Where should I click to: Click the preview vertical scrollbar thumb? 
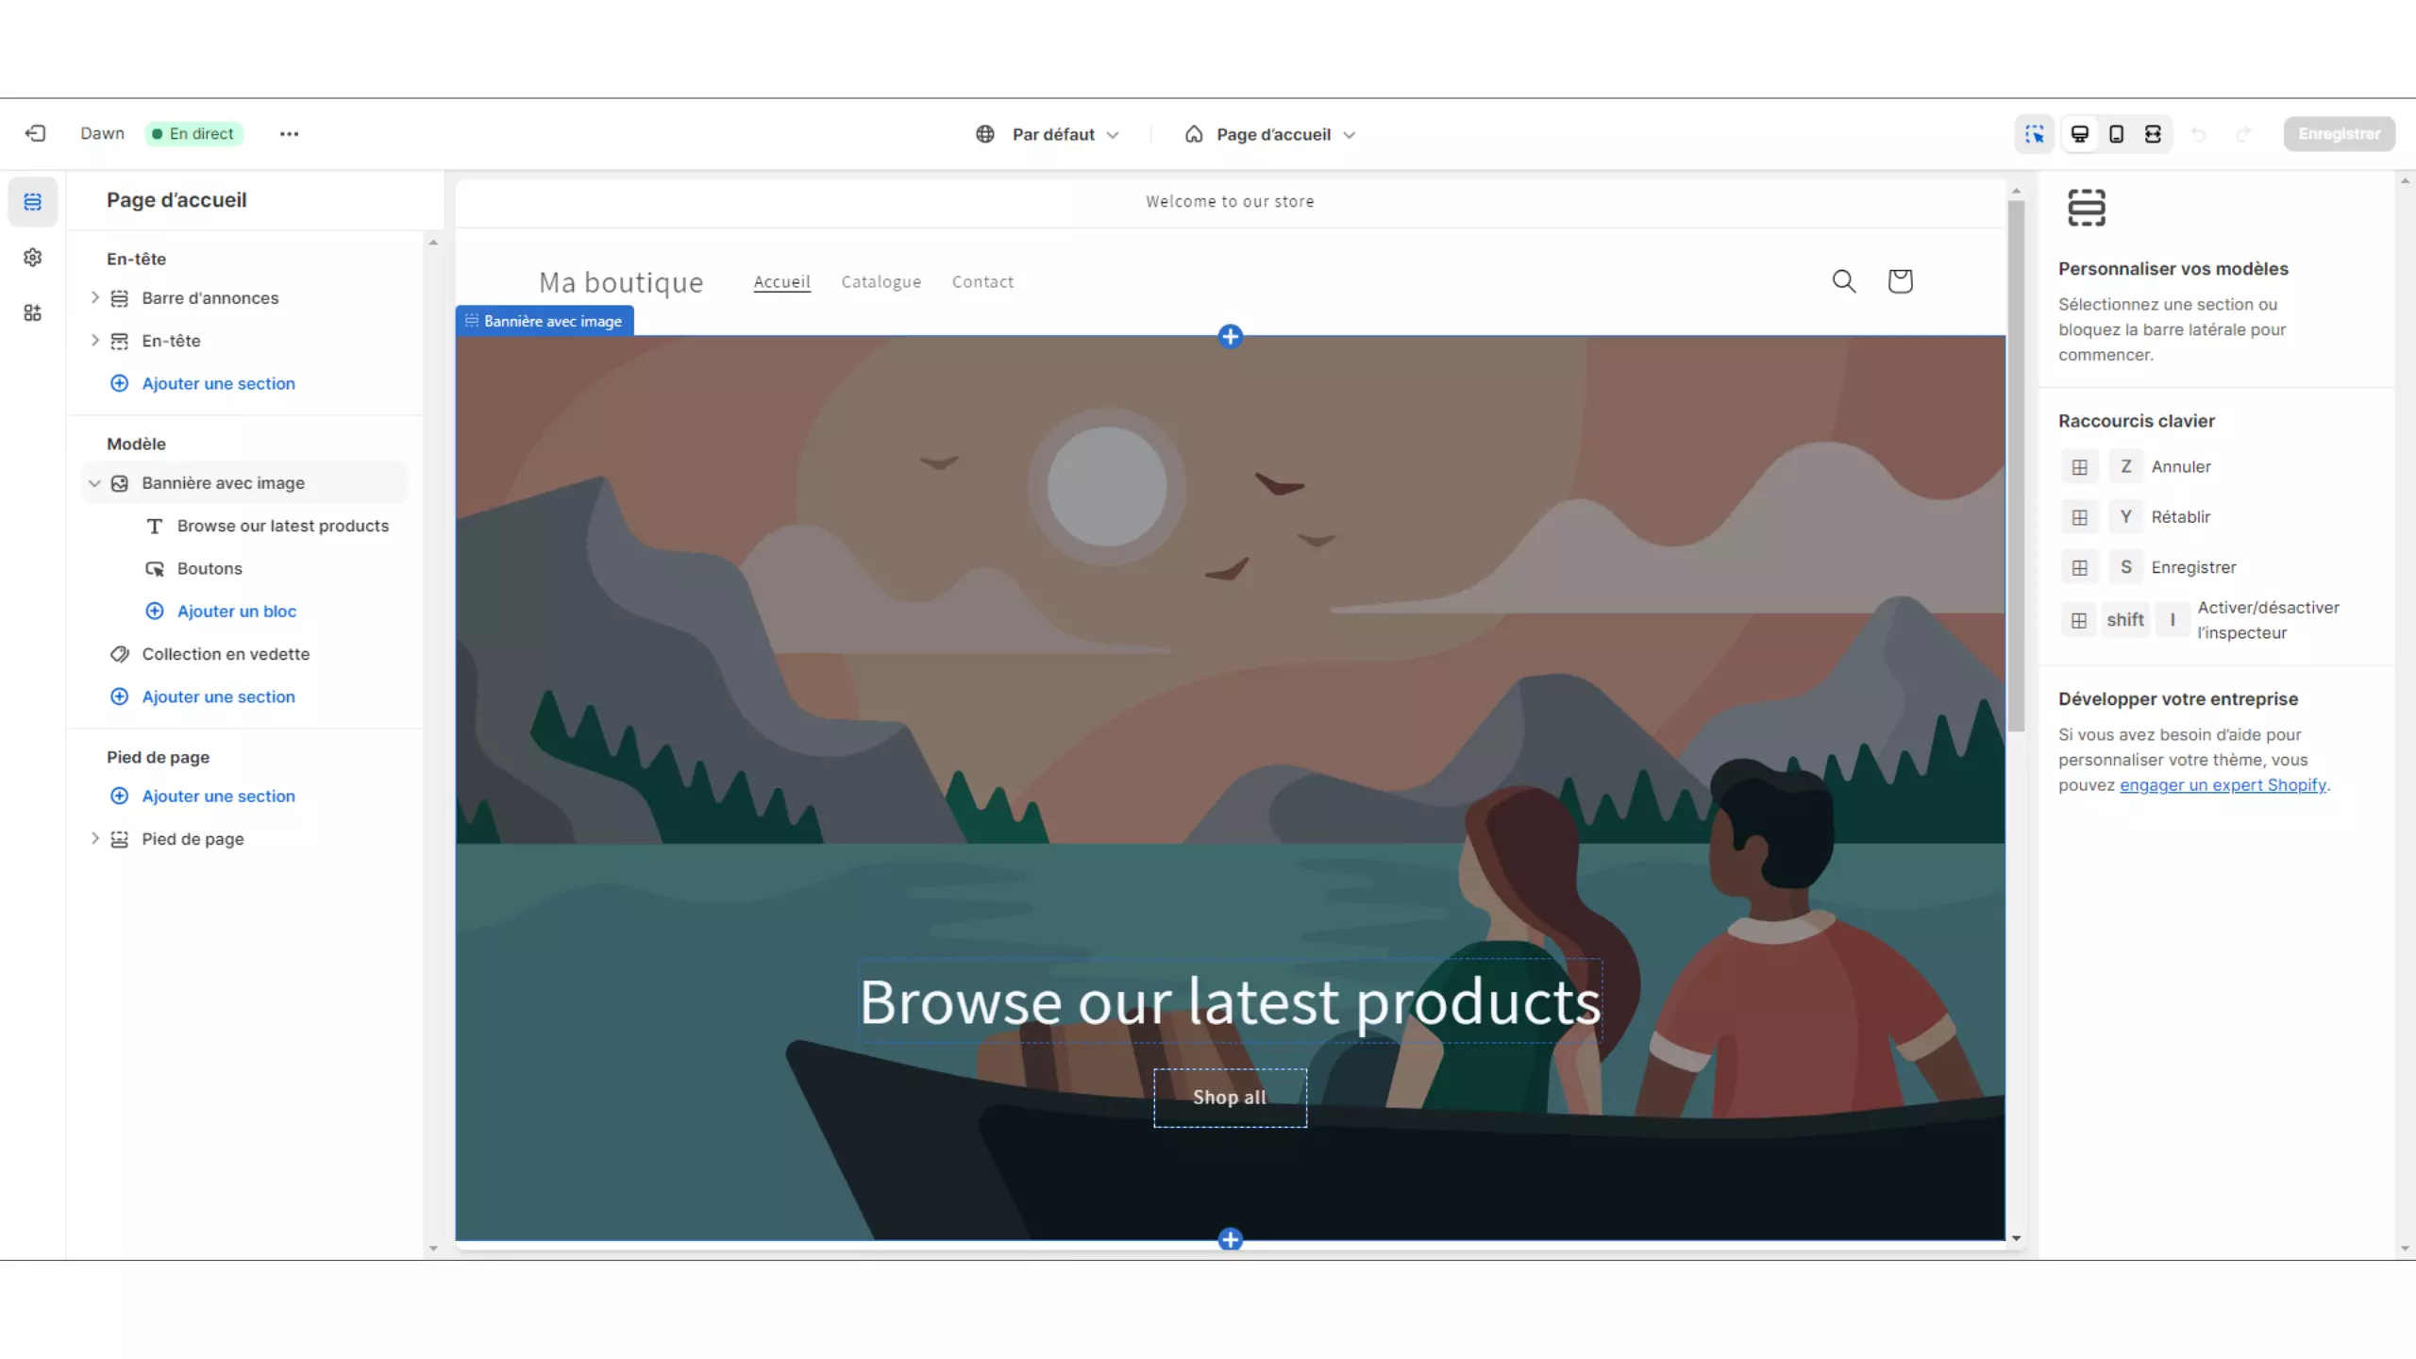point(2016,465)
